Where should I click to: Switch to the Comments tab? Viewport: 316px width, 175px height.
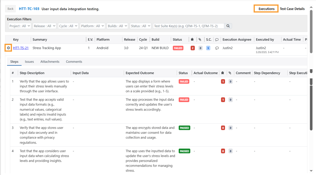pyautogui.click(x=74, y=62)
